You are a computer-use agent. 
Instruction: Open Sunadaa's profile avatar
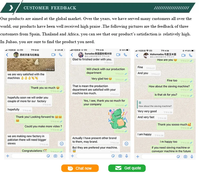81,55
